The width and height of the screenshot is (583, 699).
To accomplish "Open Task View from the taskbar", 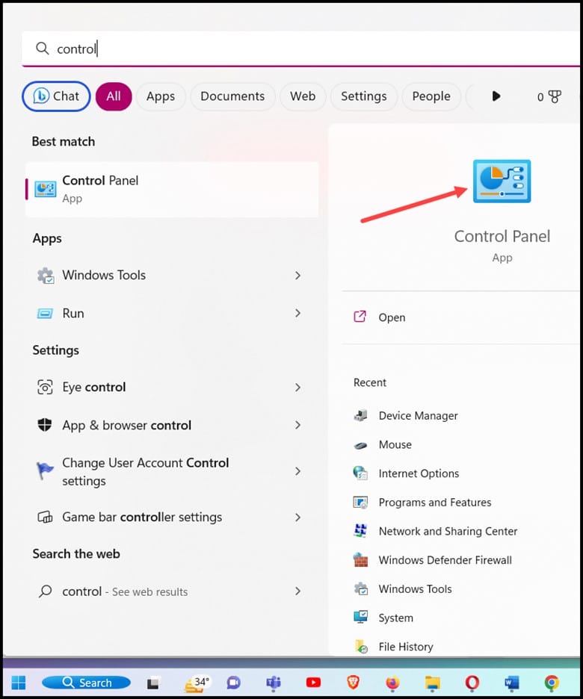I will (153, 683).
